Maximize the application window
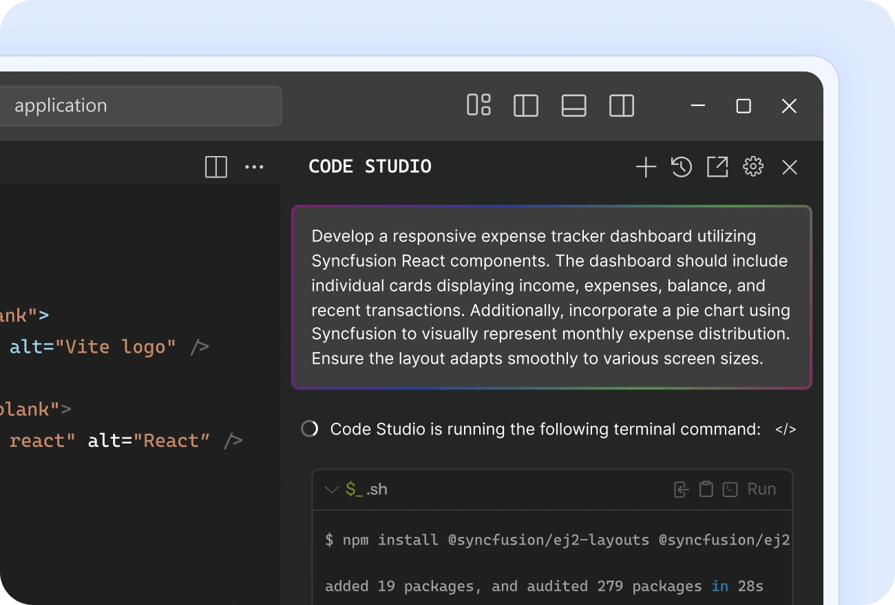Viewport: 895px width, 605px height. [x=744, y=106]
